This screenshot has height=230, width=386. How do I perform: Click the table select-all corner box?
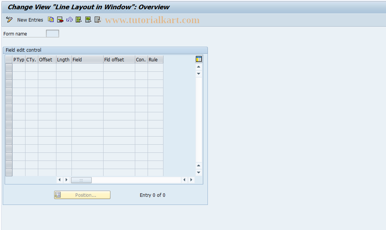pos(9,59)
